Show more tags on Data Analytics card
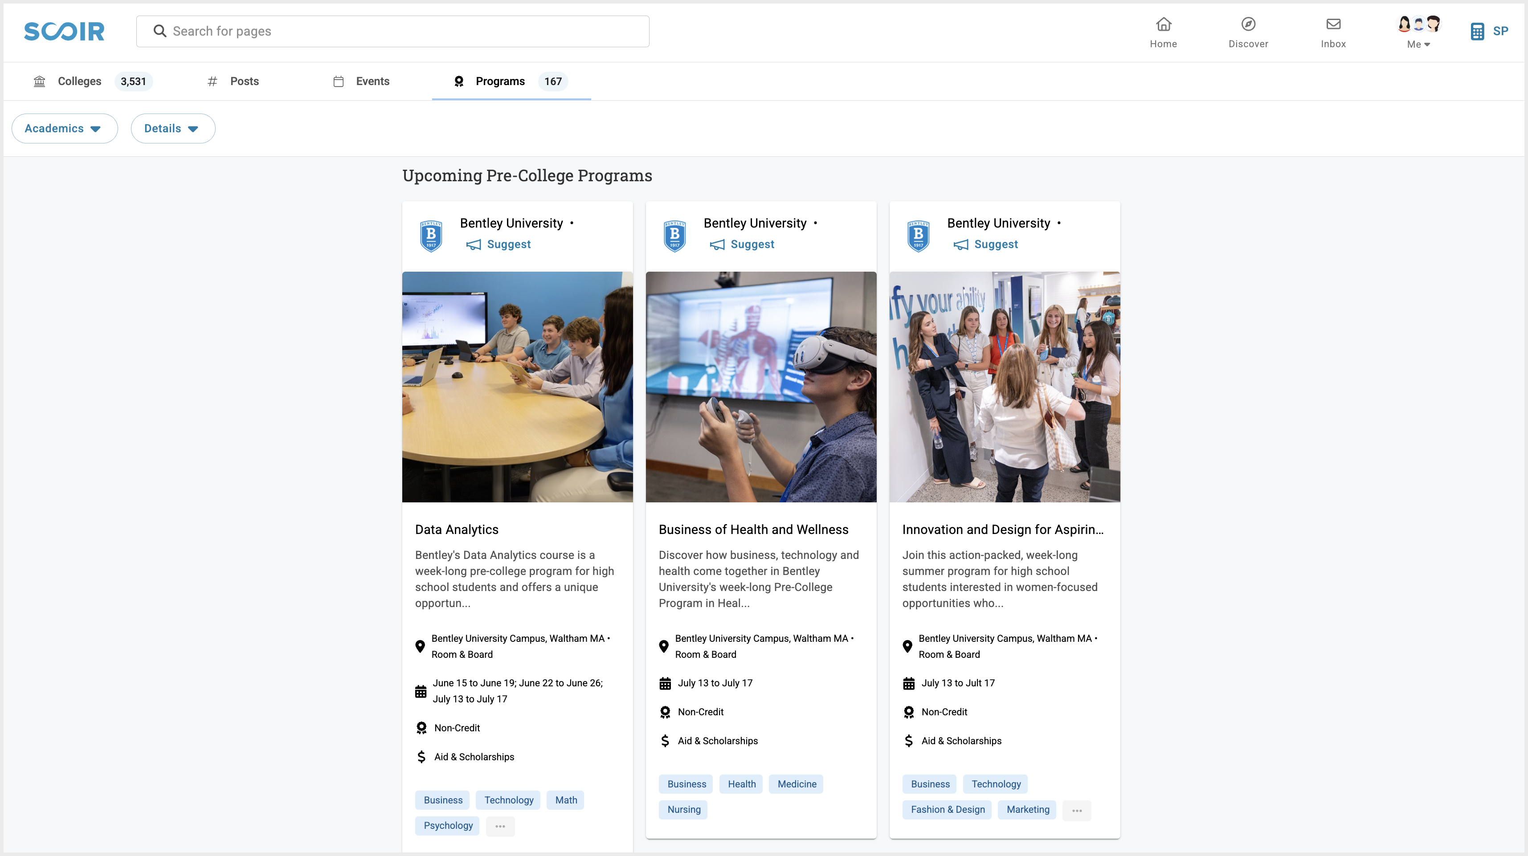Image resolution: width=1528 pixels, height=856 pixels. [500, 826]
